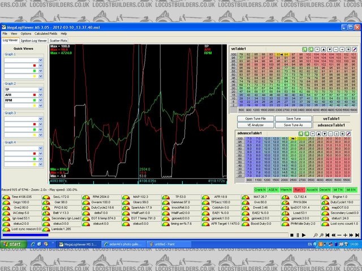Screen dimensions: 362x271
Task: Open the AFR field dropdown in Graph 2
Action: (x=41, y=95)
